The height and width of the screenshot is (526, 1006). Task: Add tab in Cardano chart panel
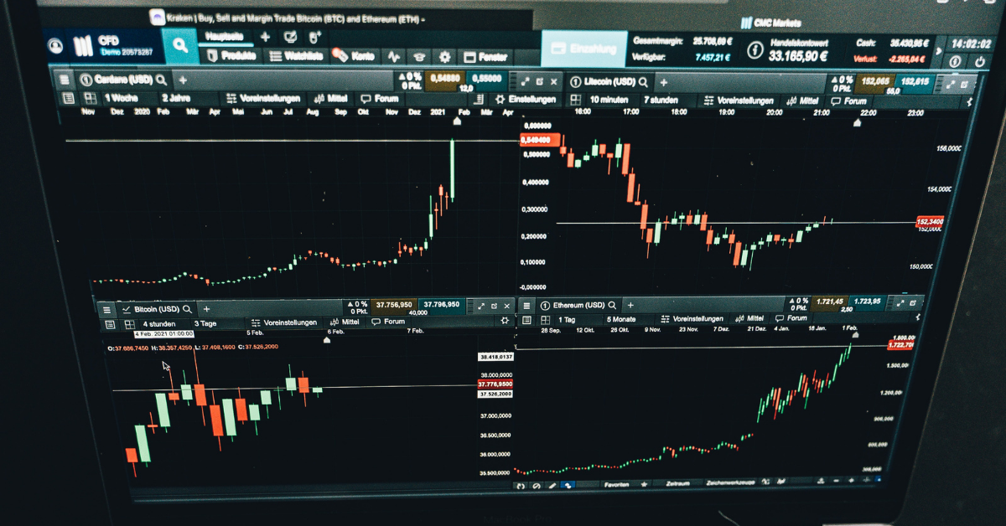pyautogui.click(x=182, y=80)
